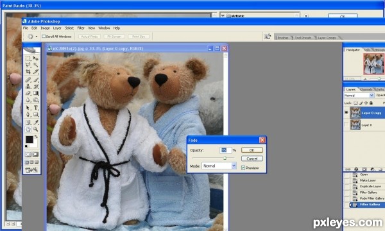385x231 pixels.
Task: Set history brush source at Open state
Action: [x=346, y=175]
